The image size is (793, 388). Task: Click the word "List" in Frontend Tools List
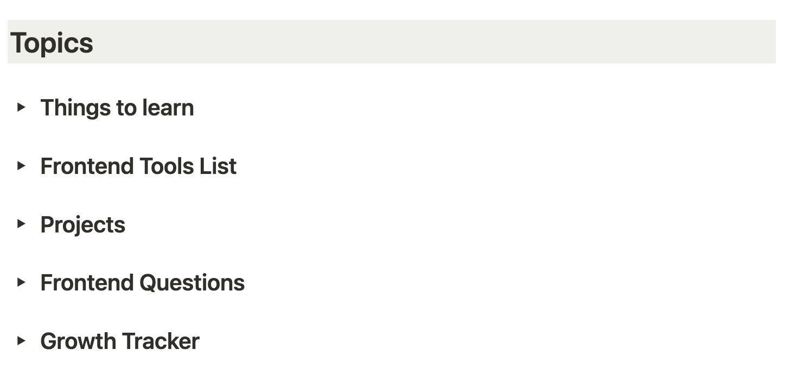click(218, 166)
